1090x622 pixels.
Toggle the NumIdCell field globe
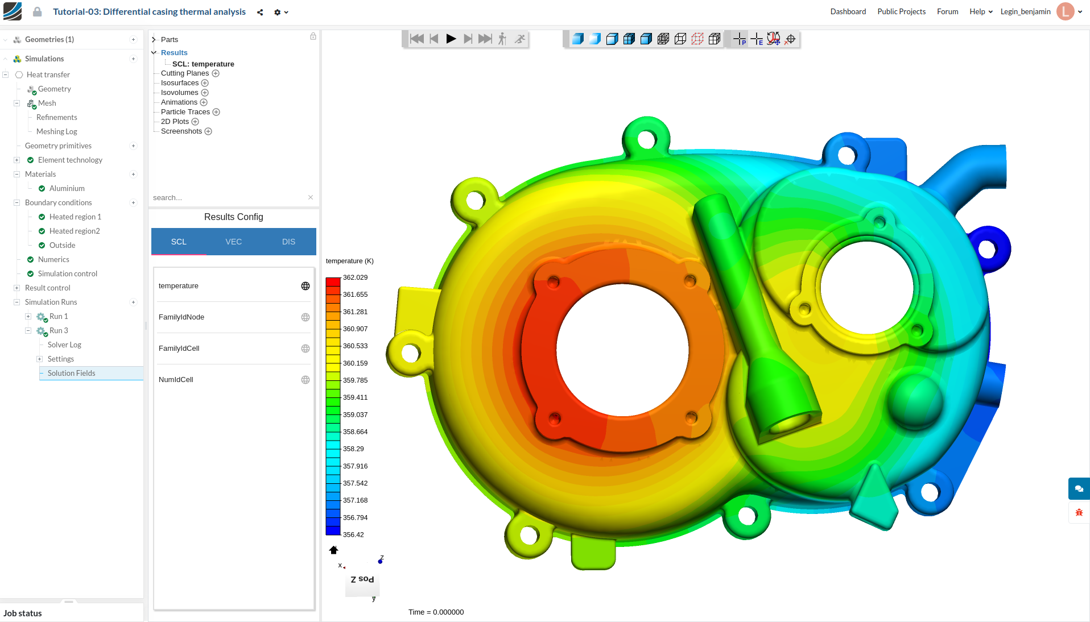[x=305, y=380]
